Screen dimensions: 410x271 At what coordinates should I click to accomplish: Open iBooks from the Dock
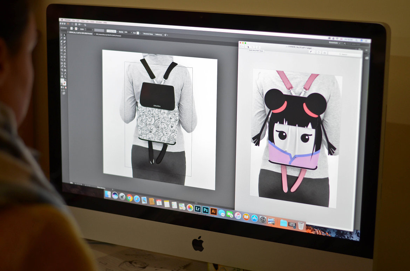pos(246,217)
